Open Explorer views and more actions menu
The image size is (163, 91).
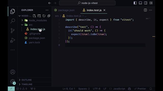(x=47, y=10)
